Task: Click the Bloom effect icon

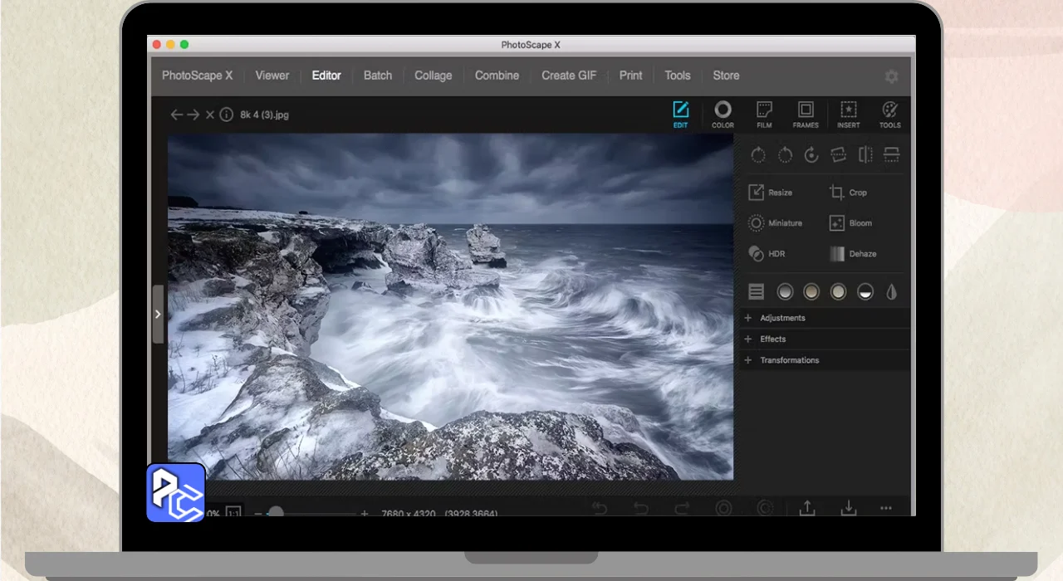Action: point(837,223)
